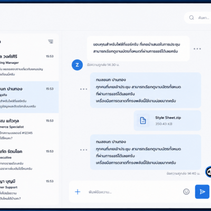Screen dimensions: 211x211
Task: Click the search magnifier icon
Action: click(191, 17)
